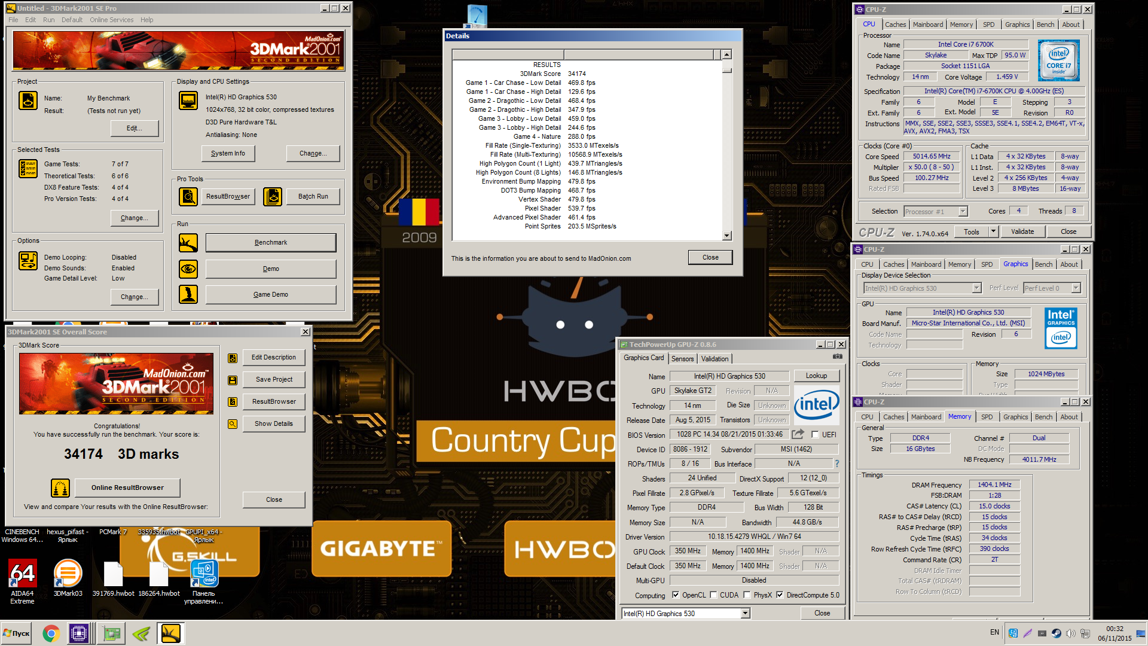Open the Tools dropdown arrow in CPU-Z

[993, 231]
